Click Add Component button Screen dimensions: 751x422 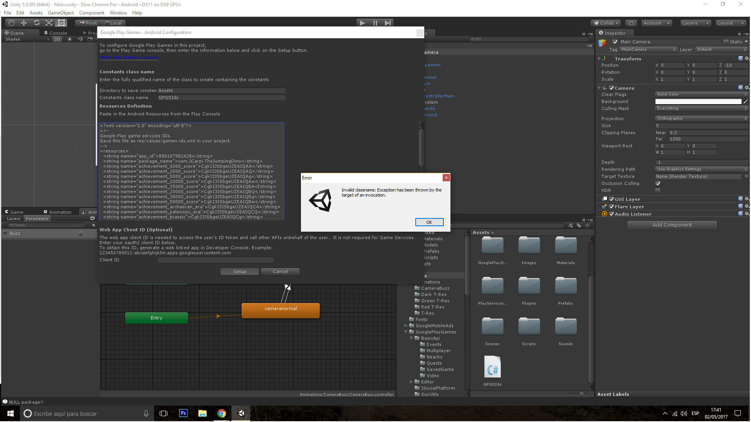click(x=672, y=225)
